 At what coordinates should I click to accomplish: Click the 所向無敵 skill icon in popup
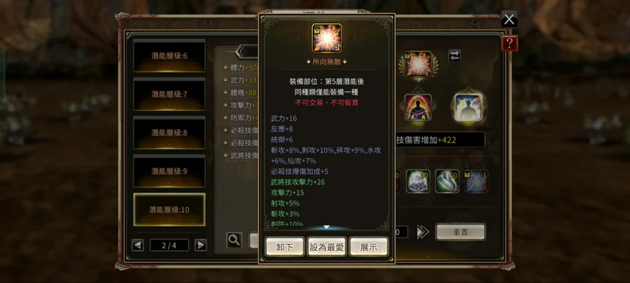[x=327, y=38]
